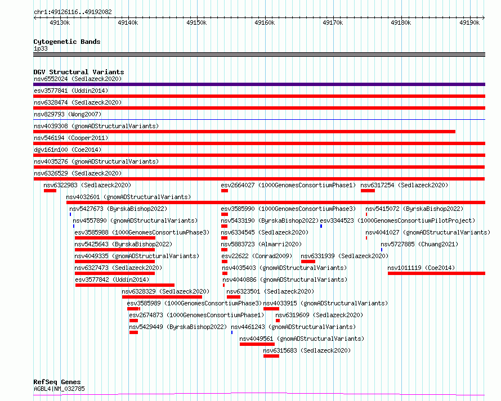Select the nsv6331939 (Sedlazeck2020) label

345,256
